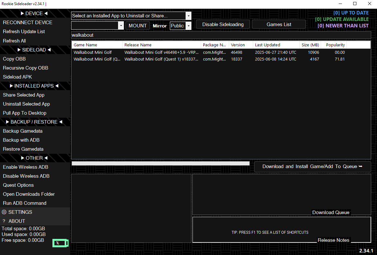Click the settings gear icon
The image size is (377, 255).
pos(4,212)
